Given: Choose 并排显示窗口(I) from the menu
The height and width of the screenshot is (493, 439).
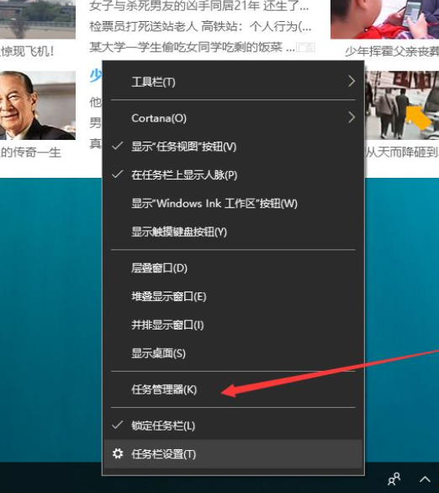Looking at the screenshot, I should point(233,324).
